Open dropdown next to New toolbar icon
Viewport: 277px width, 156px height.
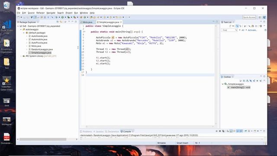click(21, 17)
